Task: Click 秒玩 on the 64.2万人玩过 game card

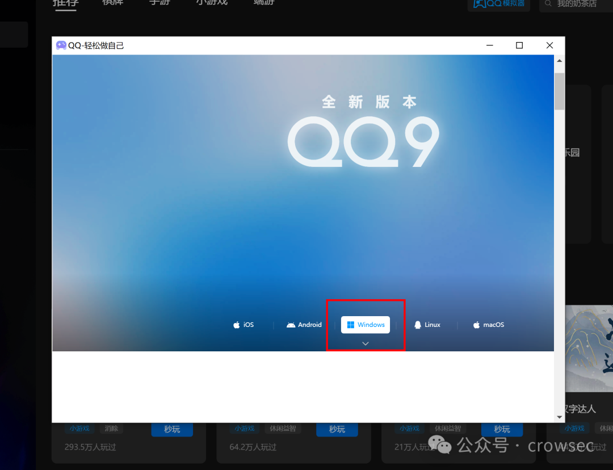Action: tap(337, 429)
